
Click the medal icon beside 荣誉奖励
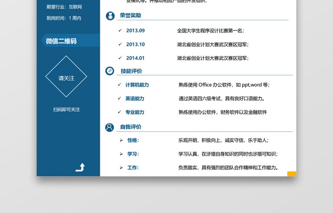pos(110,16)
